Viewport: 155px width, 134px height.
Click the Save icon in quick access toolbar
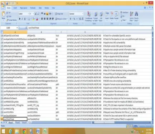pos(7,3)
